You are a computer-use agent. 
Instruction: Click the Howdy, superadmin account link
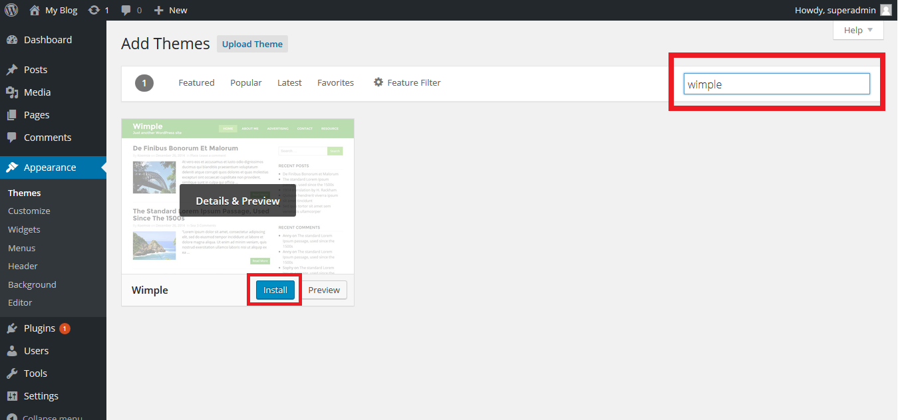(843, 10)
